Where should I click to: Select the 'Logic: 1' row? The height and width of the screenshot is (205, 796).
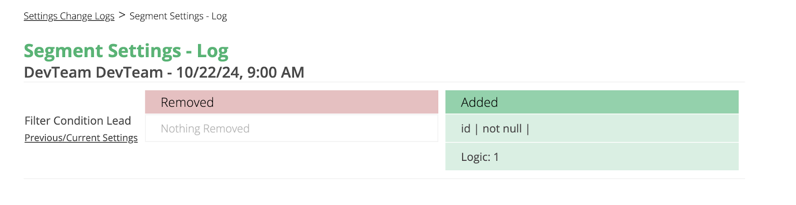click(x=592, y=157)
